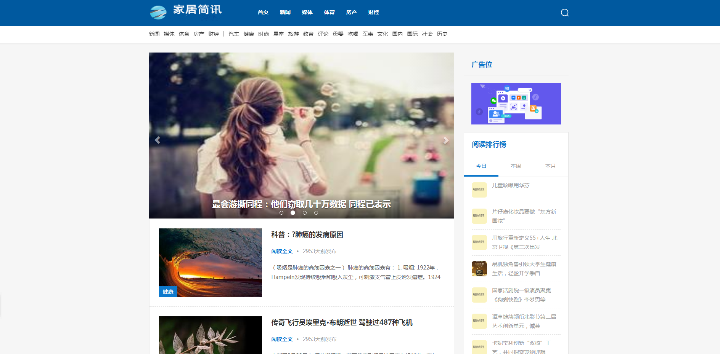Screen dimensions: 720x354
Task: Click thumbnail beside 片仔癀化妆品 item
Action: (479, 216)
